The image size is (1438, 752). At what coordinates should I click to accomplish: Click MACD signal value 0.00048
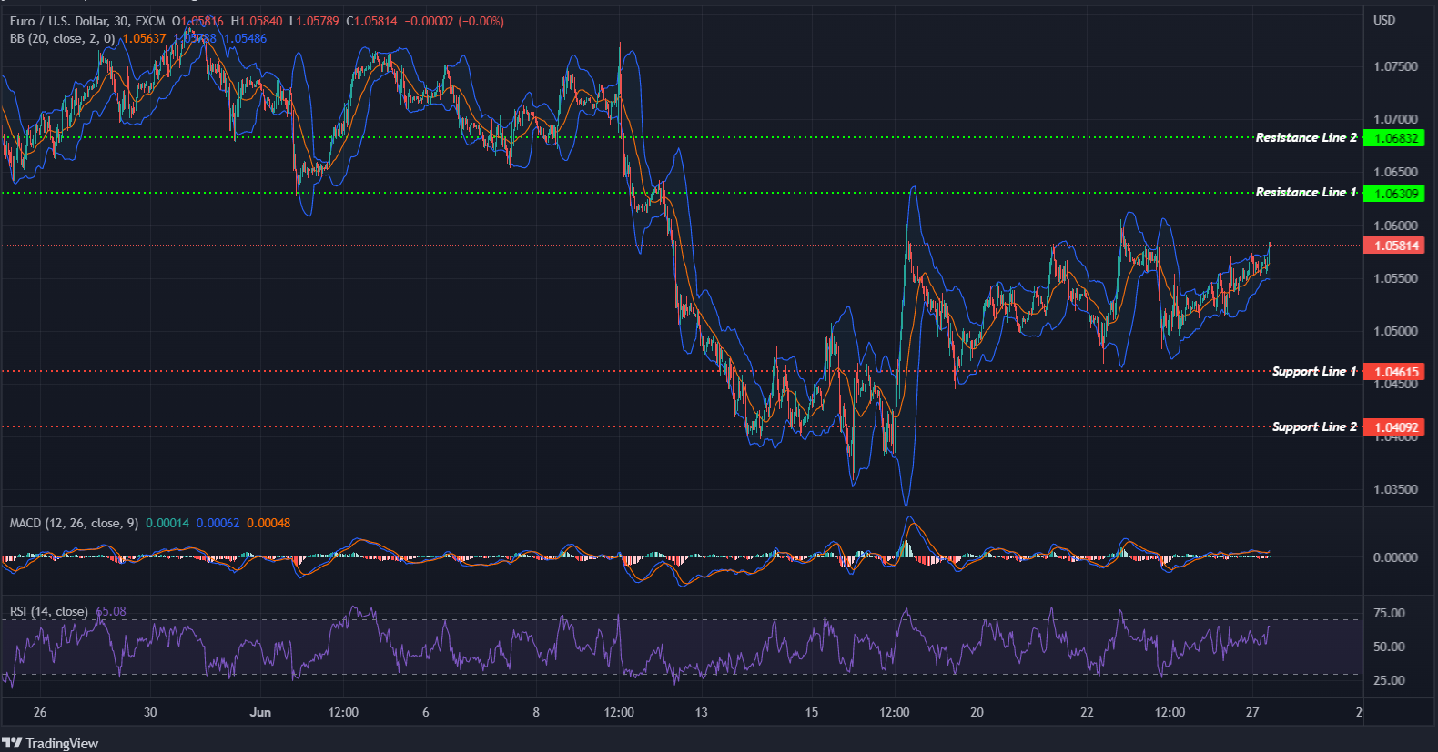point(268,523)
